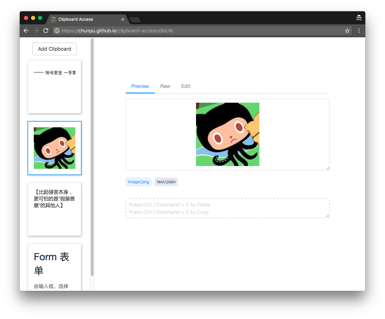Click the macOS green fullscreen button

click(x=40, y=18)
